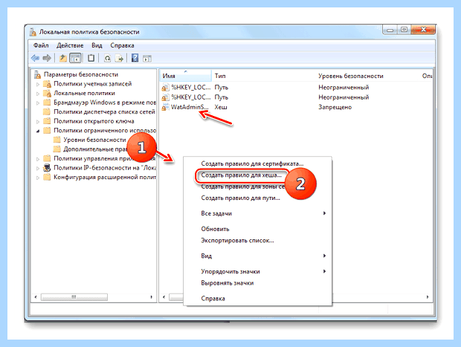This screenshot has width=461, height=347.
Task: Expand Локальные политики node
Action: pos(38,94)
